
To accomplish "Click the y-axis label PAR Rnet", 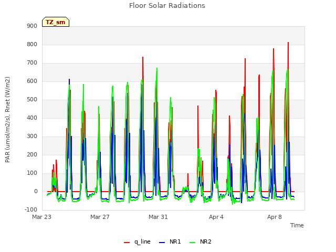I will coord(7,120).
